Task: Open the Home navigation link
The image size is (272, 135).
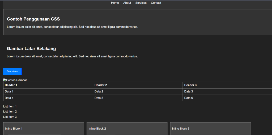Action: coord(115,3)
